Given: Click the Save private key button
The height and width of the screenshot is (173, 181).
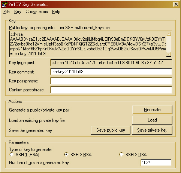Looking at the screenshot, I should point(152,130).
